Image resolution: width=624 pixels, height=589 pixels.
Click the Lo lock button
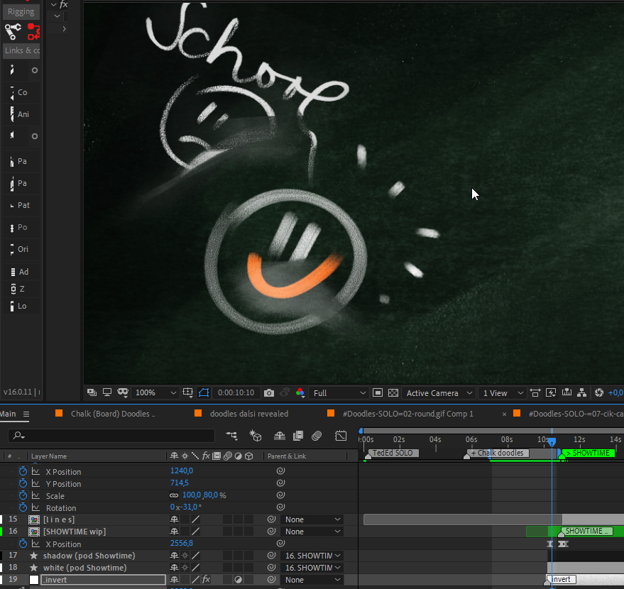[21, 306]
